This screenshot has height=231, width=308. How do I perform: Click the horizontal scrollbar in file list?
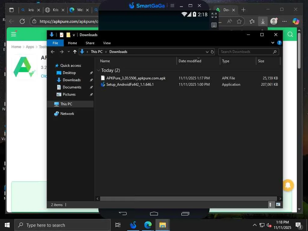(188, 199)
